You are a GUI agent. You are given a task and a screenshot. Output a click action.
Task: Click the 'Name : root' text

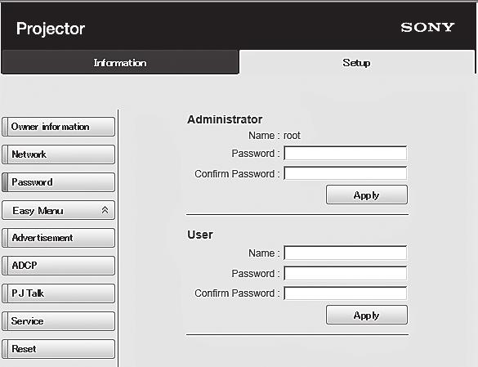click(275, 135)
